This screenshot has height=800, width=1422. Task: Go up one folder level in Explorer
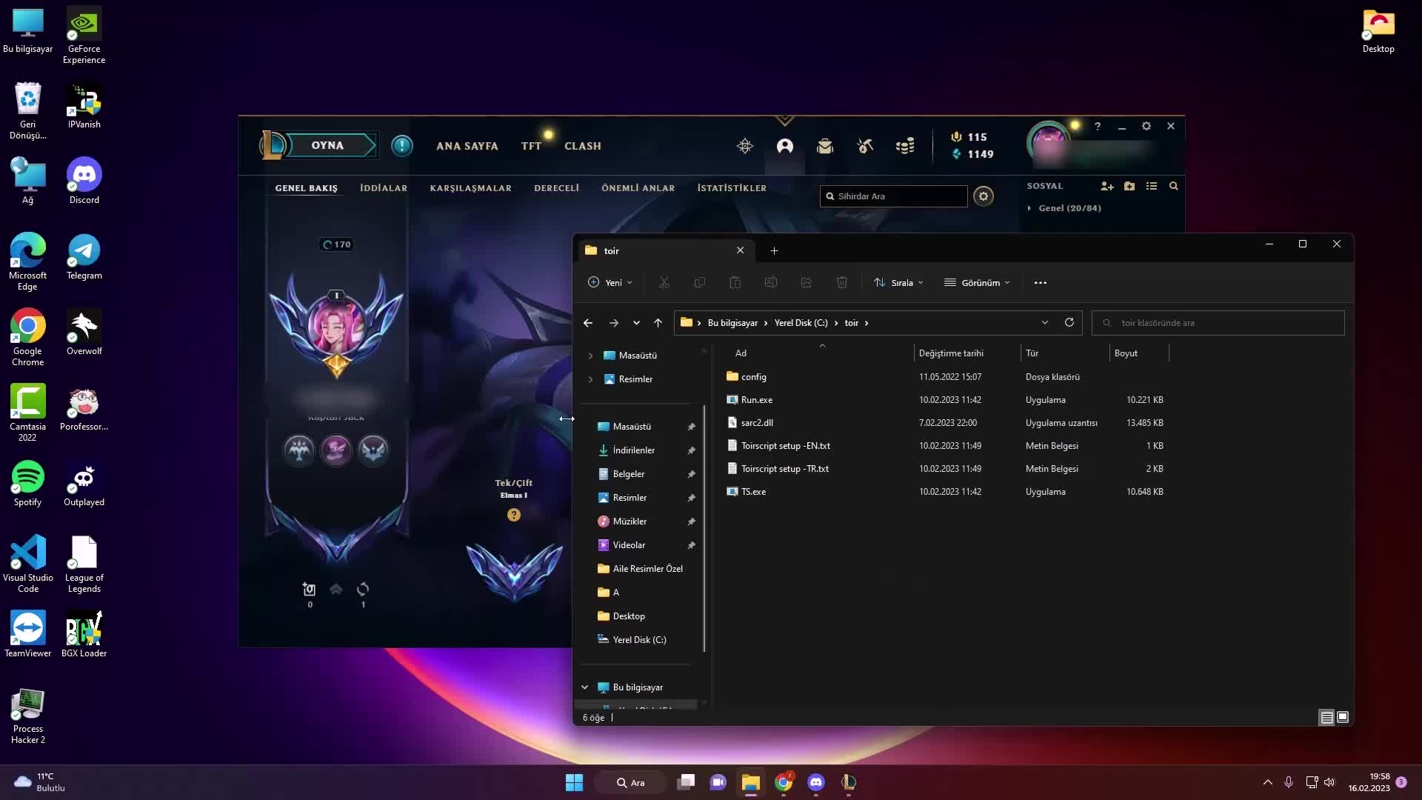coord(658,323)
